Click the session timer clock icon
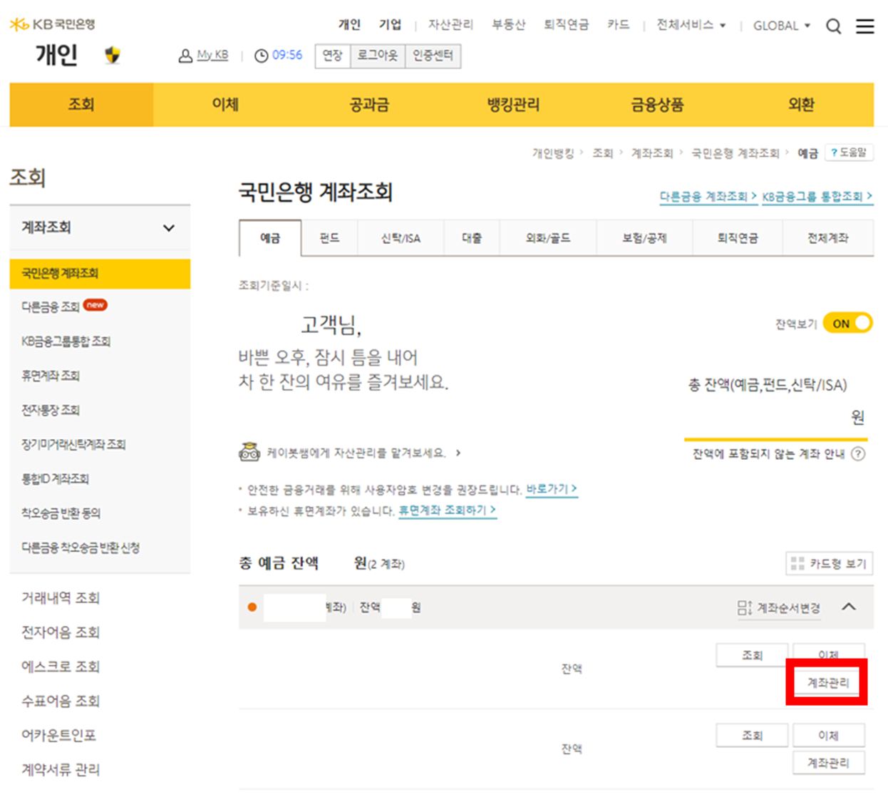The width and height of the screenshot is (888, 802). [262, 56]
